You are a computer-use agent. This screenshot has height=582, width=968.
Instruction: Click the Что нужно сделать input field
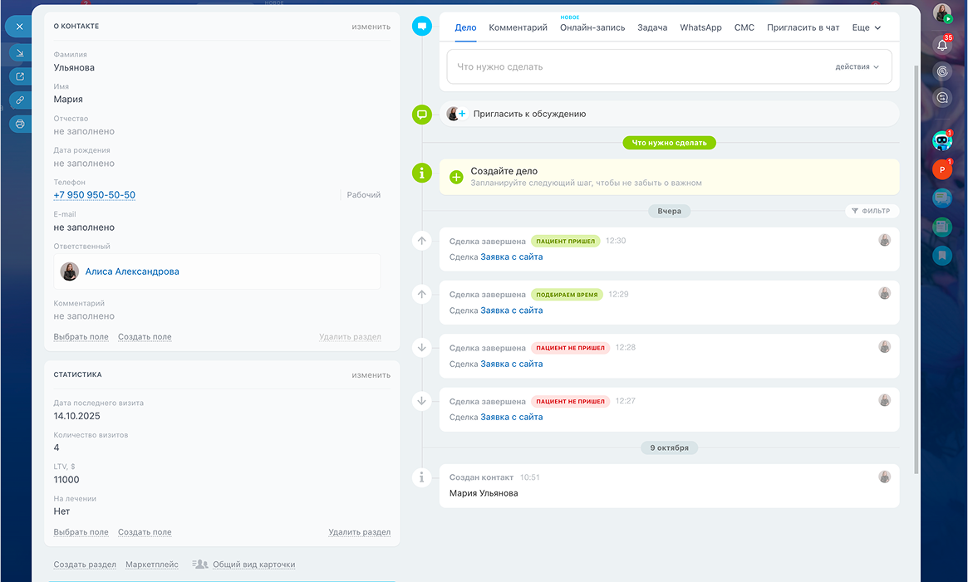pyautogui.click(x=640, y=66)
